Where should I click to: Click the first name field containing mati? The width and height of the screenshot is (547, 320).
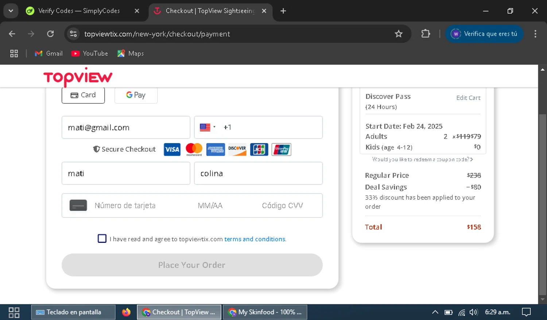(126, 173)
